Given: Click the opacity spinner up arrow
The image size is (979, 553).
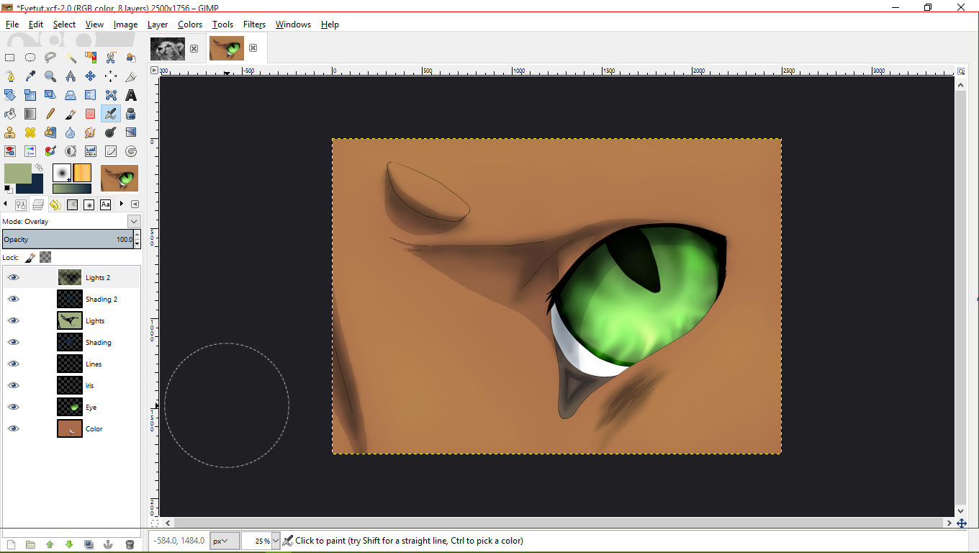Looking at the screenshot, I should point(137,235).
